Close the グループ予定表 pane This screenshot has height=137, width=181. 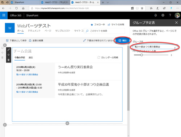176,23
